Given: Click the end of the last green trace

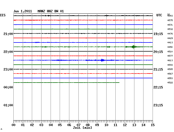Looking at the screenshot, I should [x=119, y=83].
